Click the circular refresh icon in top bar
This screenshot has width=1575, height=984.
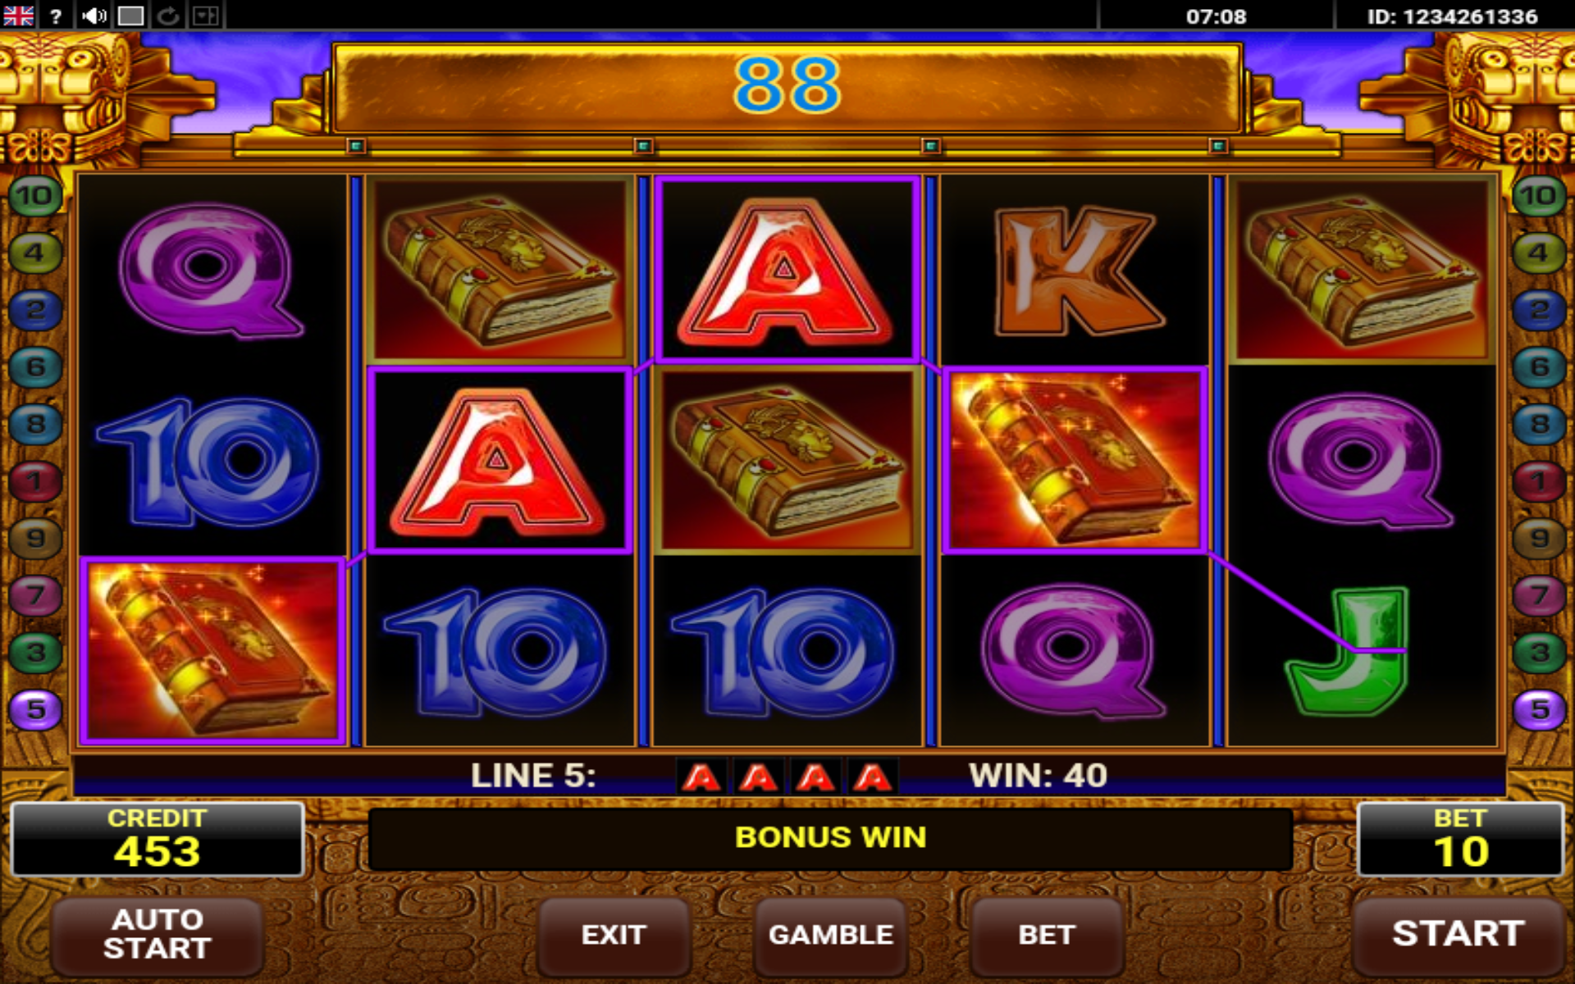pyautogui.click(x=168, y=16)
